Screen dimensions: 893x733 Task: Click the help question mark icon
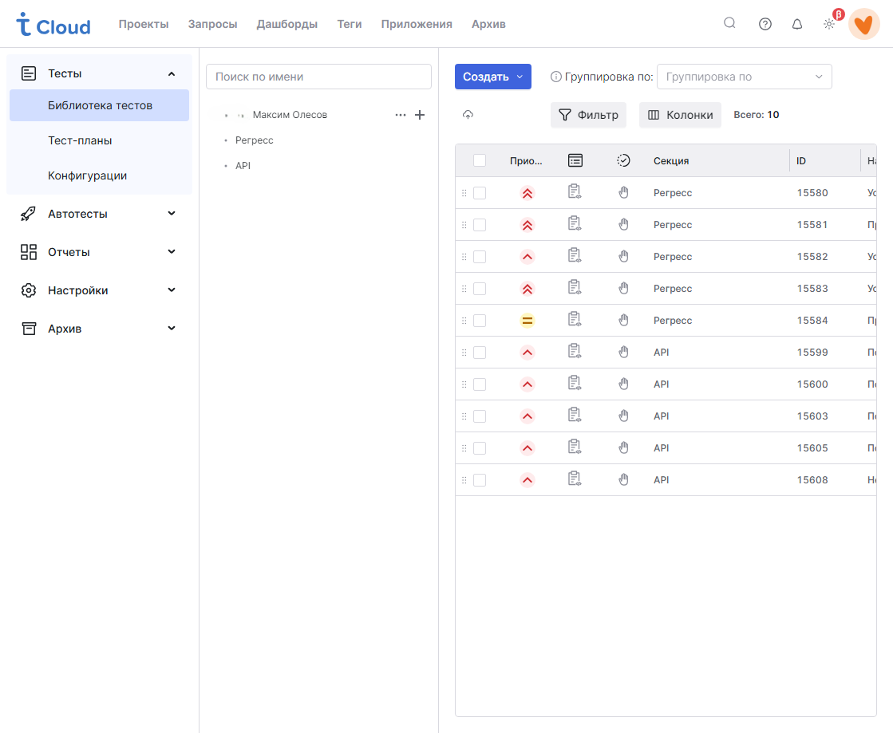(x=765, y=24)
